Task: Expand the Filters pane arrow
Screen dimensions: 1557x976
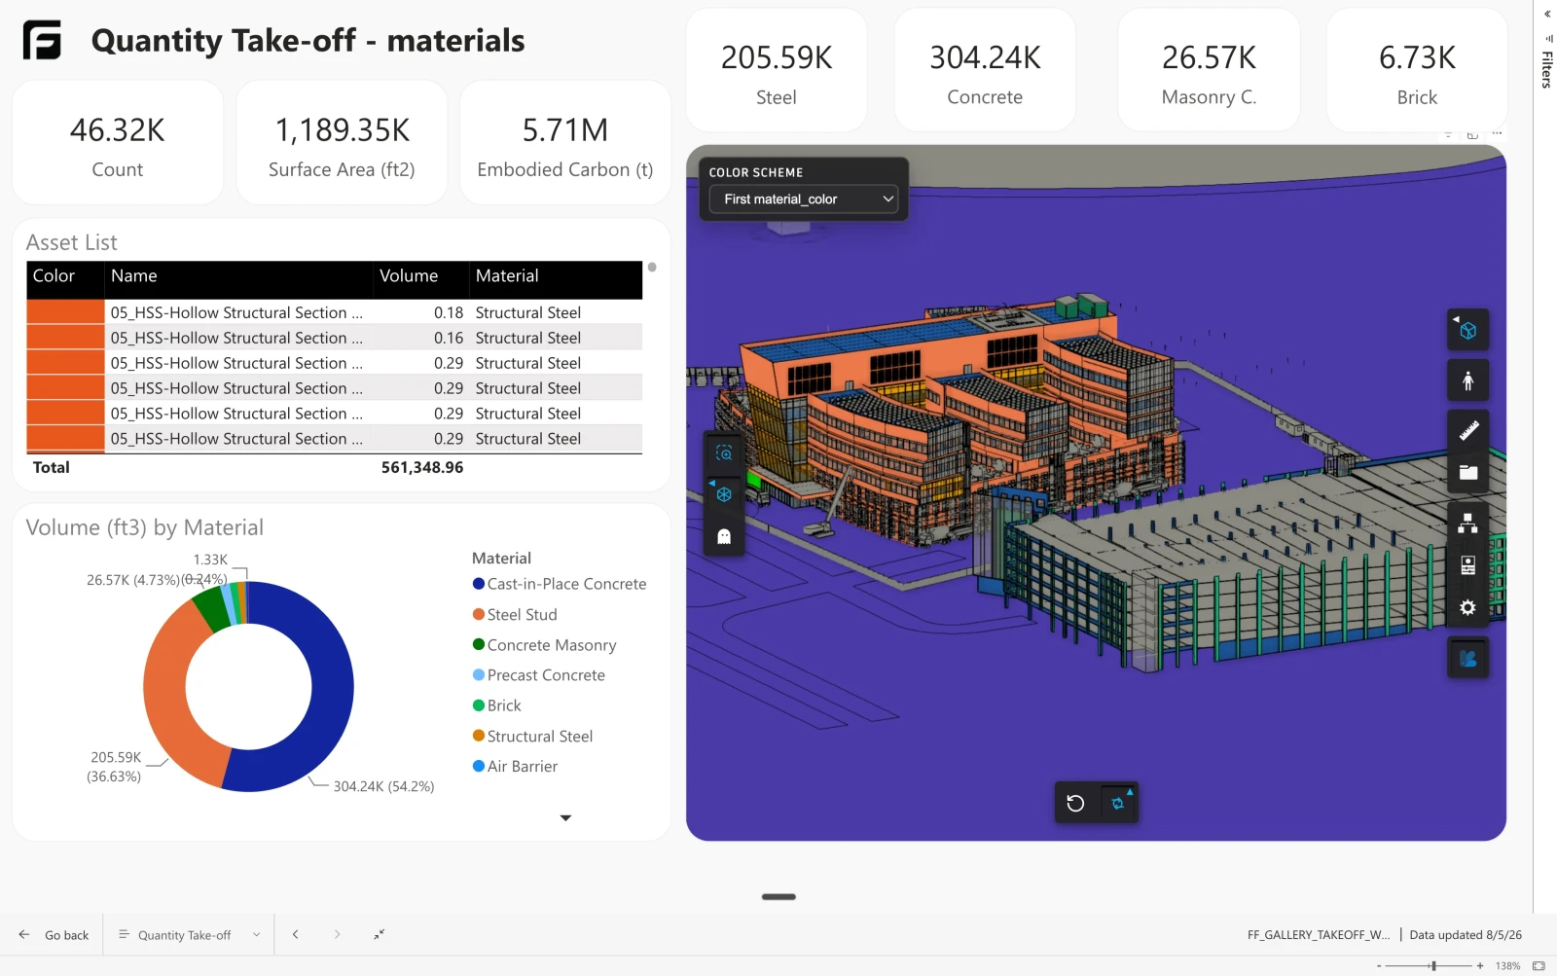Action: coord(1547,14)
